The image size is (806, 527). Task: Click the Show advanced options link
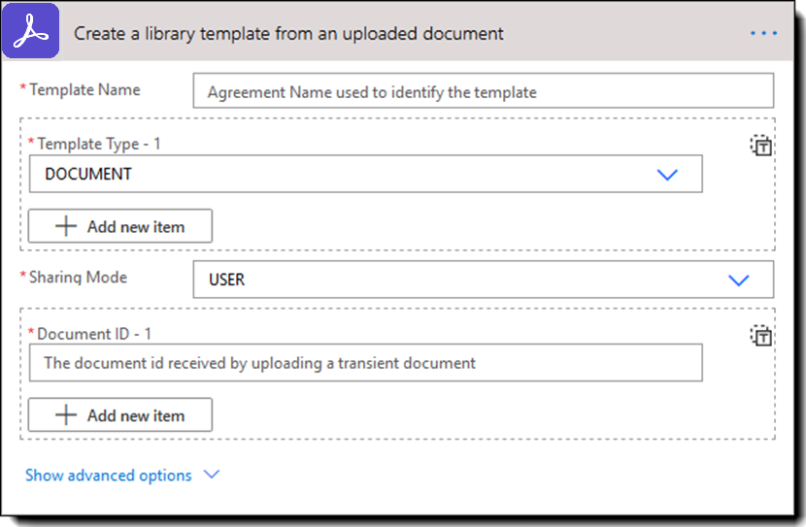coord(108,476)
